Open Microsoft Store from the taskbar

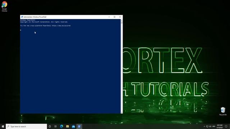(73, 126)
